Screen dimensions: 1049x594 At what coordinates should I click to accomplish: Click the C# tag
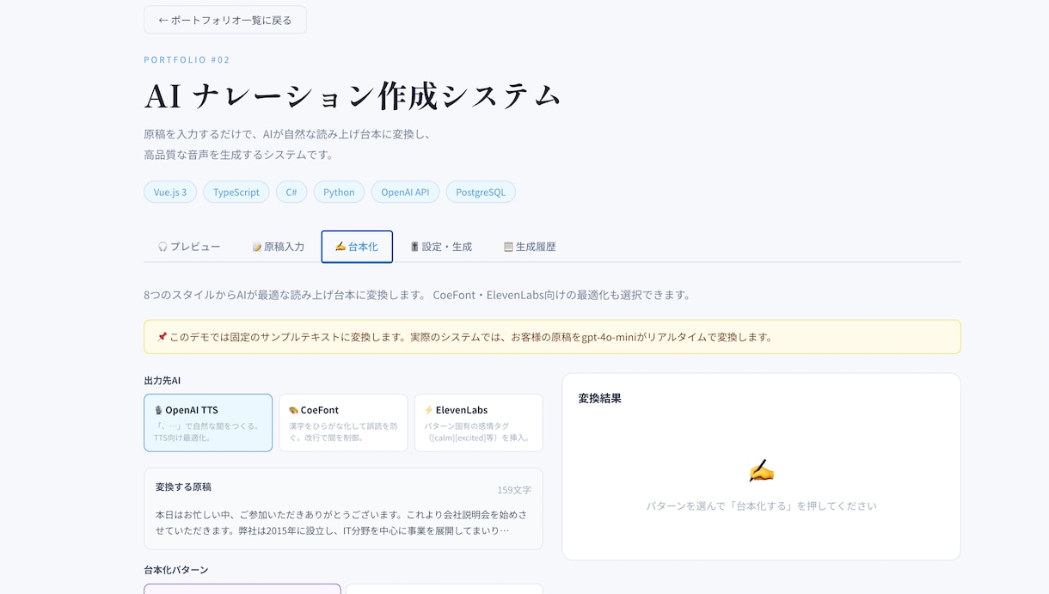(x=291, y=192)
